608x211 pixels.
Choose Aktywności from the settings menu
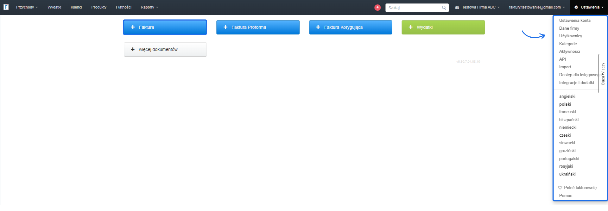570,51
